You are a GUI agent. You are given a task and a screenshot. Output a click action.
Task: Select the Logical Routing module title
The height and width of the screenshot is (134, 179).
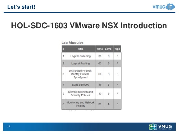pos(81,64)
